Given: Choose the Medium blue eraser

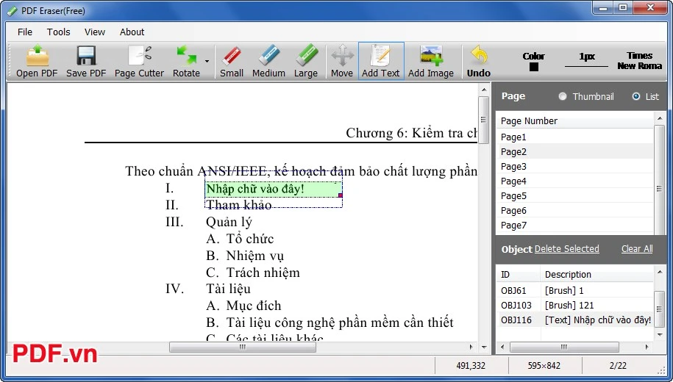Looking at the screenshot, I should click(x=268, y=61).
